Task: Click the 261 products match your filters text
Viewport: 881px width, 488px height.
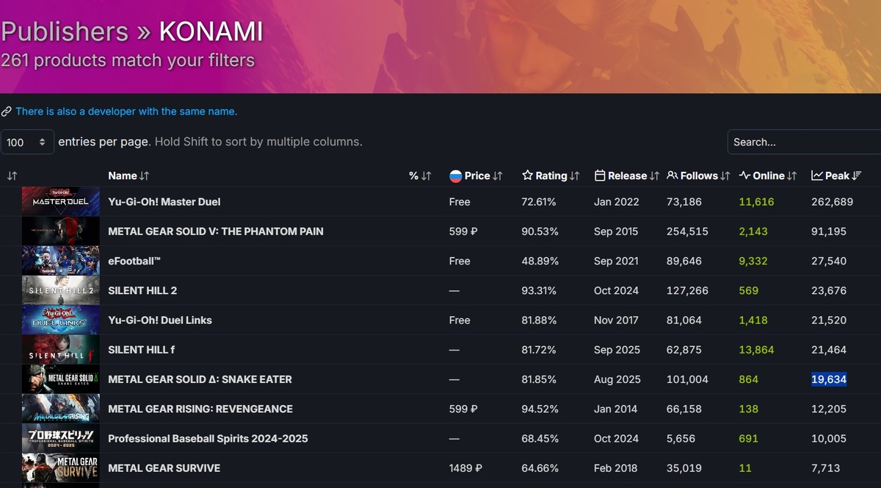Action: tap(128, 60)
